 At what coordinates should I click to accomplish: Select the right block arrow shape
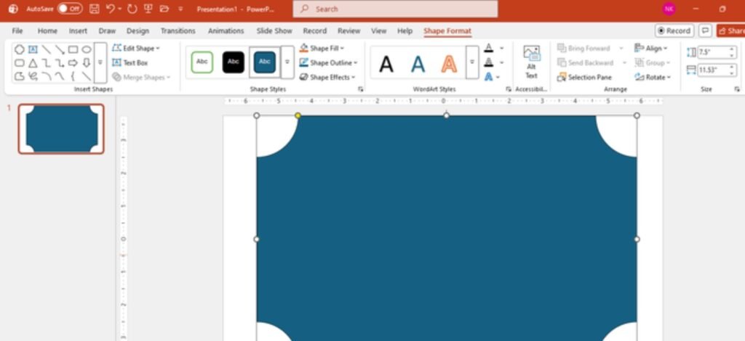[73, 62]
